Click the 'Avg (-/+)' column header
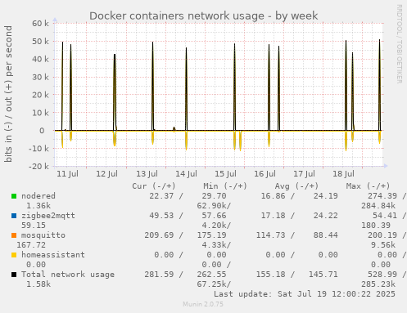Viewport: 407px width, 313px height. 296,186
